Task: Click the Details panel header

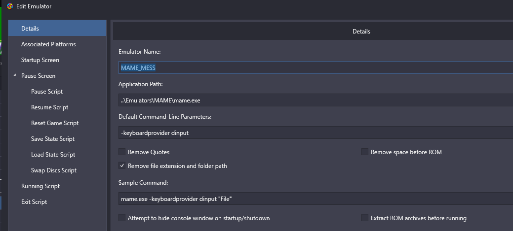Action: click(x=313, y=32)
